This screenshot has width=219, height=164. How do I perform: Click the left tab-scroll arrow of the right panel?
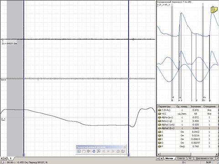coord(158,159)
